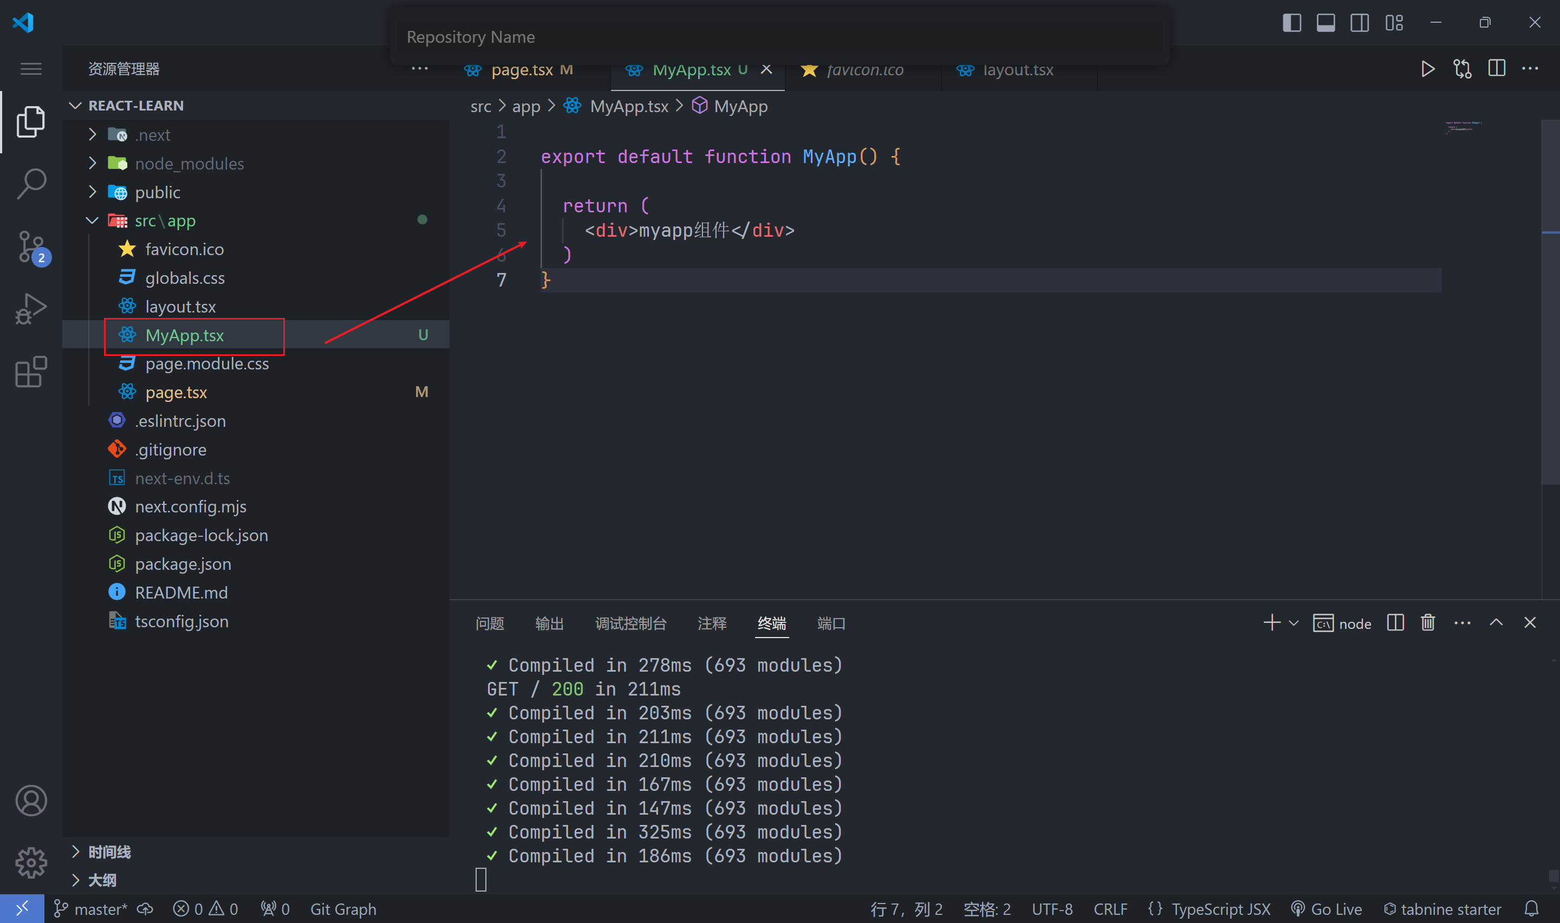Expand the node_modules folder
Image resolution: width=1560 pixels, height=923 pixels.
pos(93,164)
